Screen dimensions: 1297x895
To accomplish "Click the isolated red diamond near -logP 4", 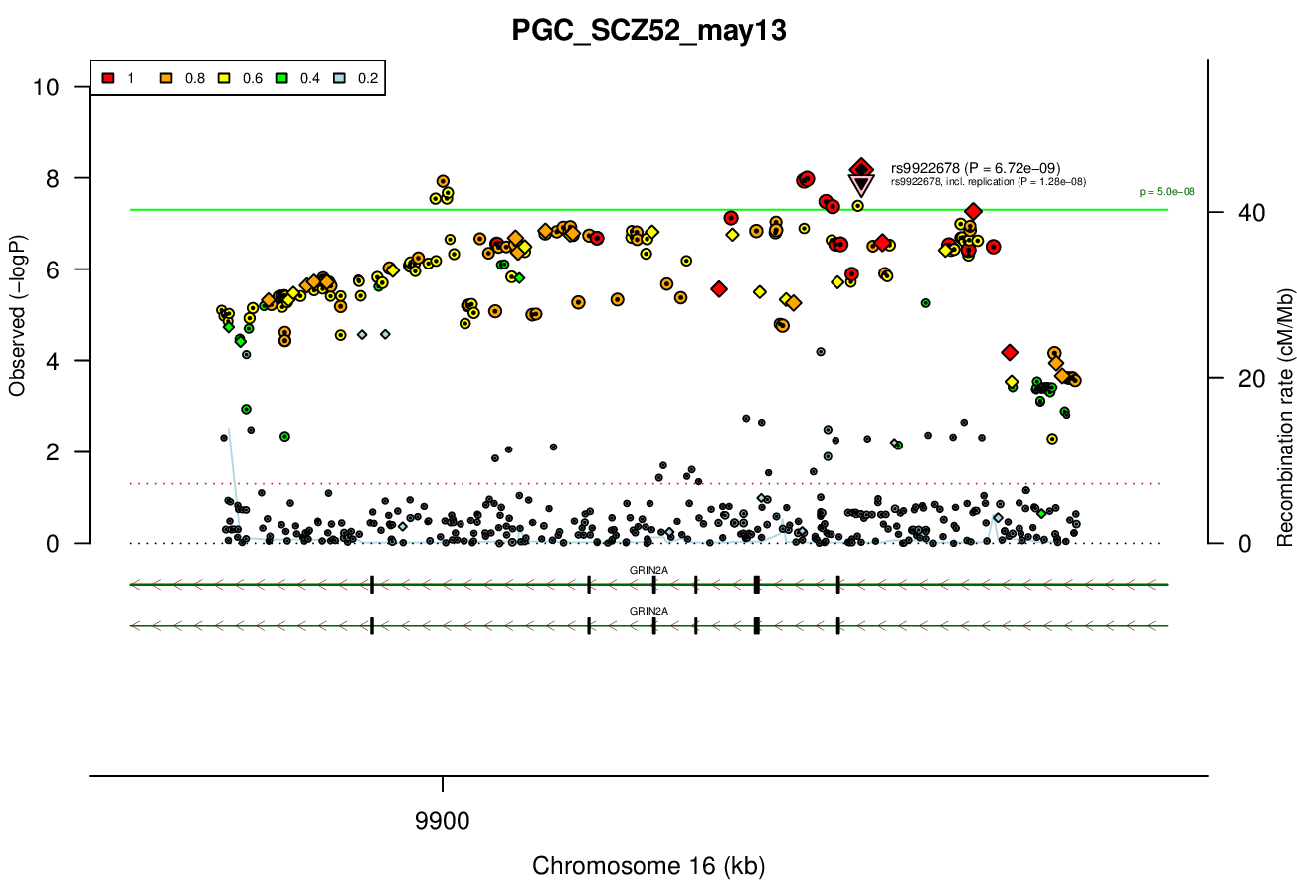I will 1010,352.
